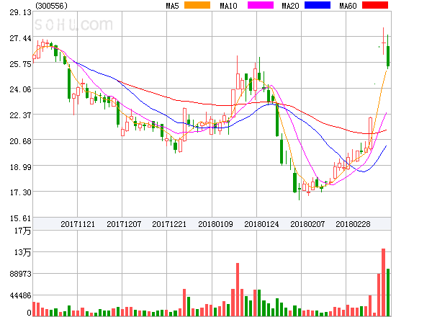Screen dimensions: 432x317
Task: Click the blue MA20 legend swatch
Action: pyautogui.click(x=318, y=5)
